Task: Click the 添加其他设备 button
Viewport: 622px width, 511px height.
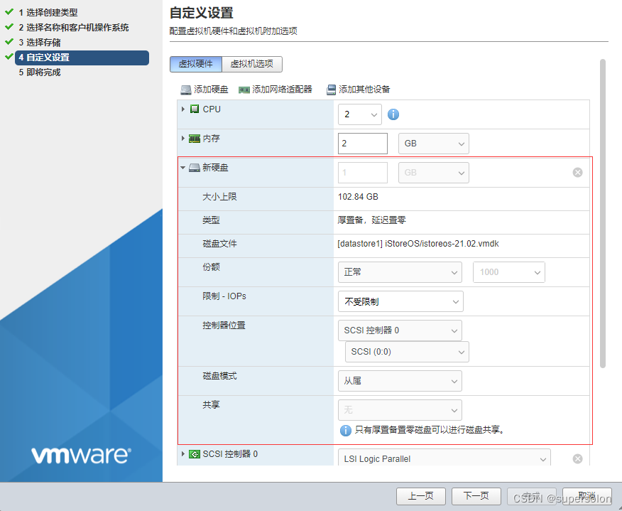Action: 358,90
